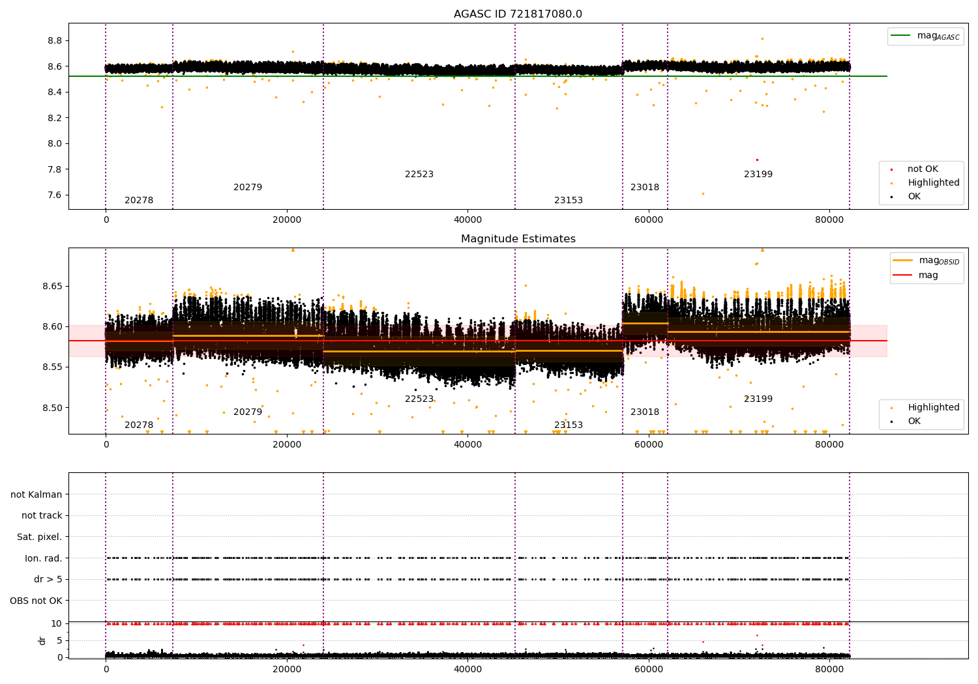Viewport: 978px width, 684px height.
Task: Click the 'dr > 5' axis label
Action: (x=48, y=580)
